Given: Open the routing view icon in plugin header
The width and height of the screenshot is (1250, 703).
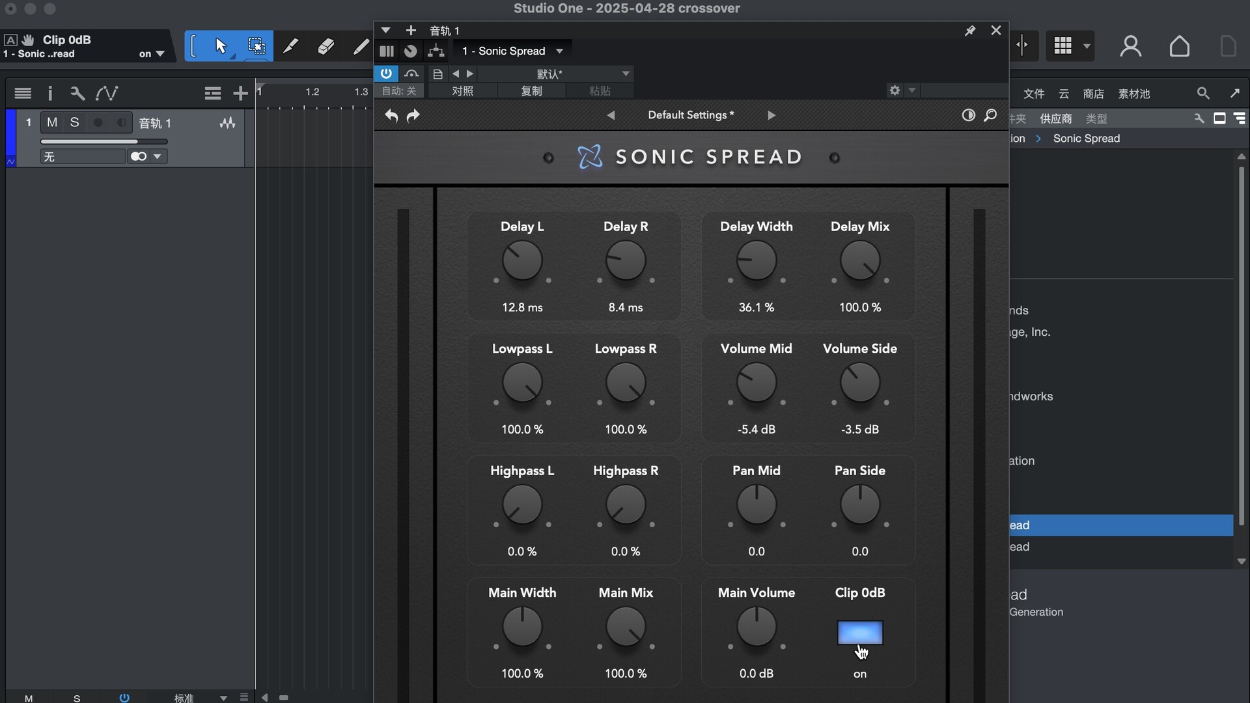Looking at the screenshot, I should [x=436, y=51].
